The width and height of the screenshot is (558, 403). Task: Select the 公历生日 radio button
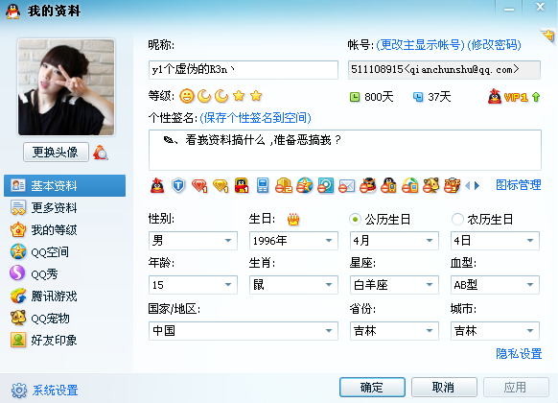coord(355,220)
